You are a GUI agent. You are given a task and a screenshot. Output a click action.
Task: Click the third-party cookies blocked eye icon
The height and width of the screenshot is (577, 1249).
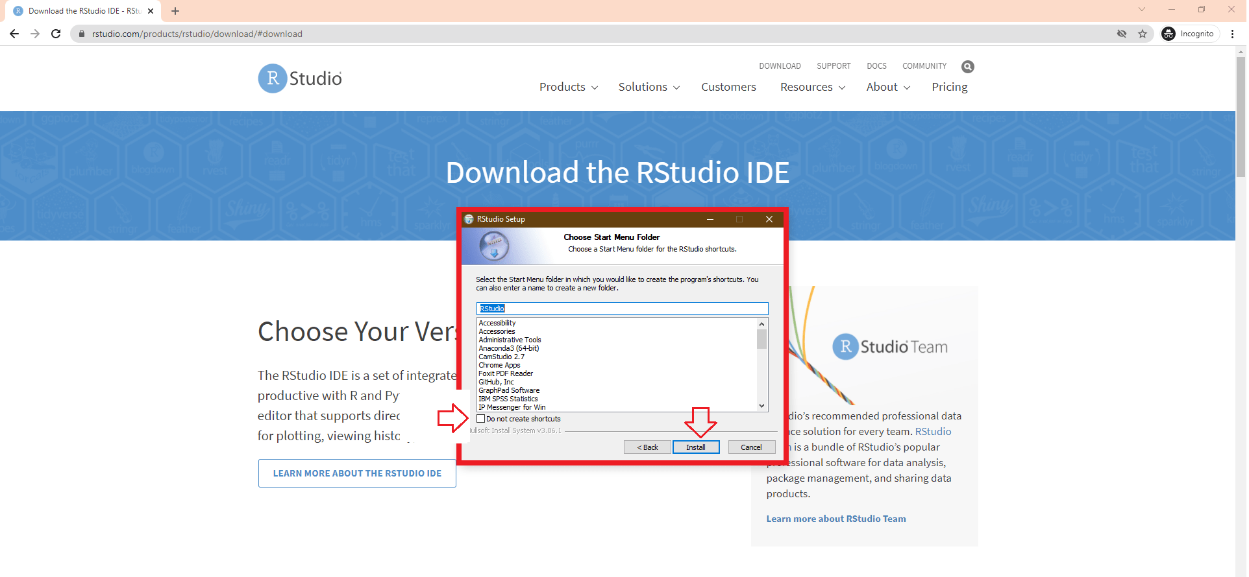pos(1122,34)
